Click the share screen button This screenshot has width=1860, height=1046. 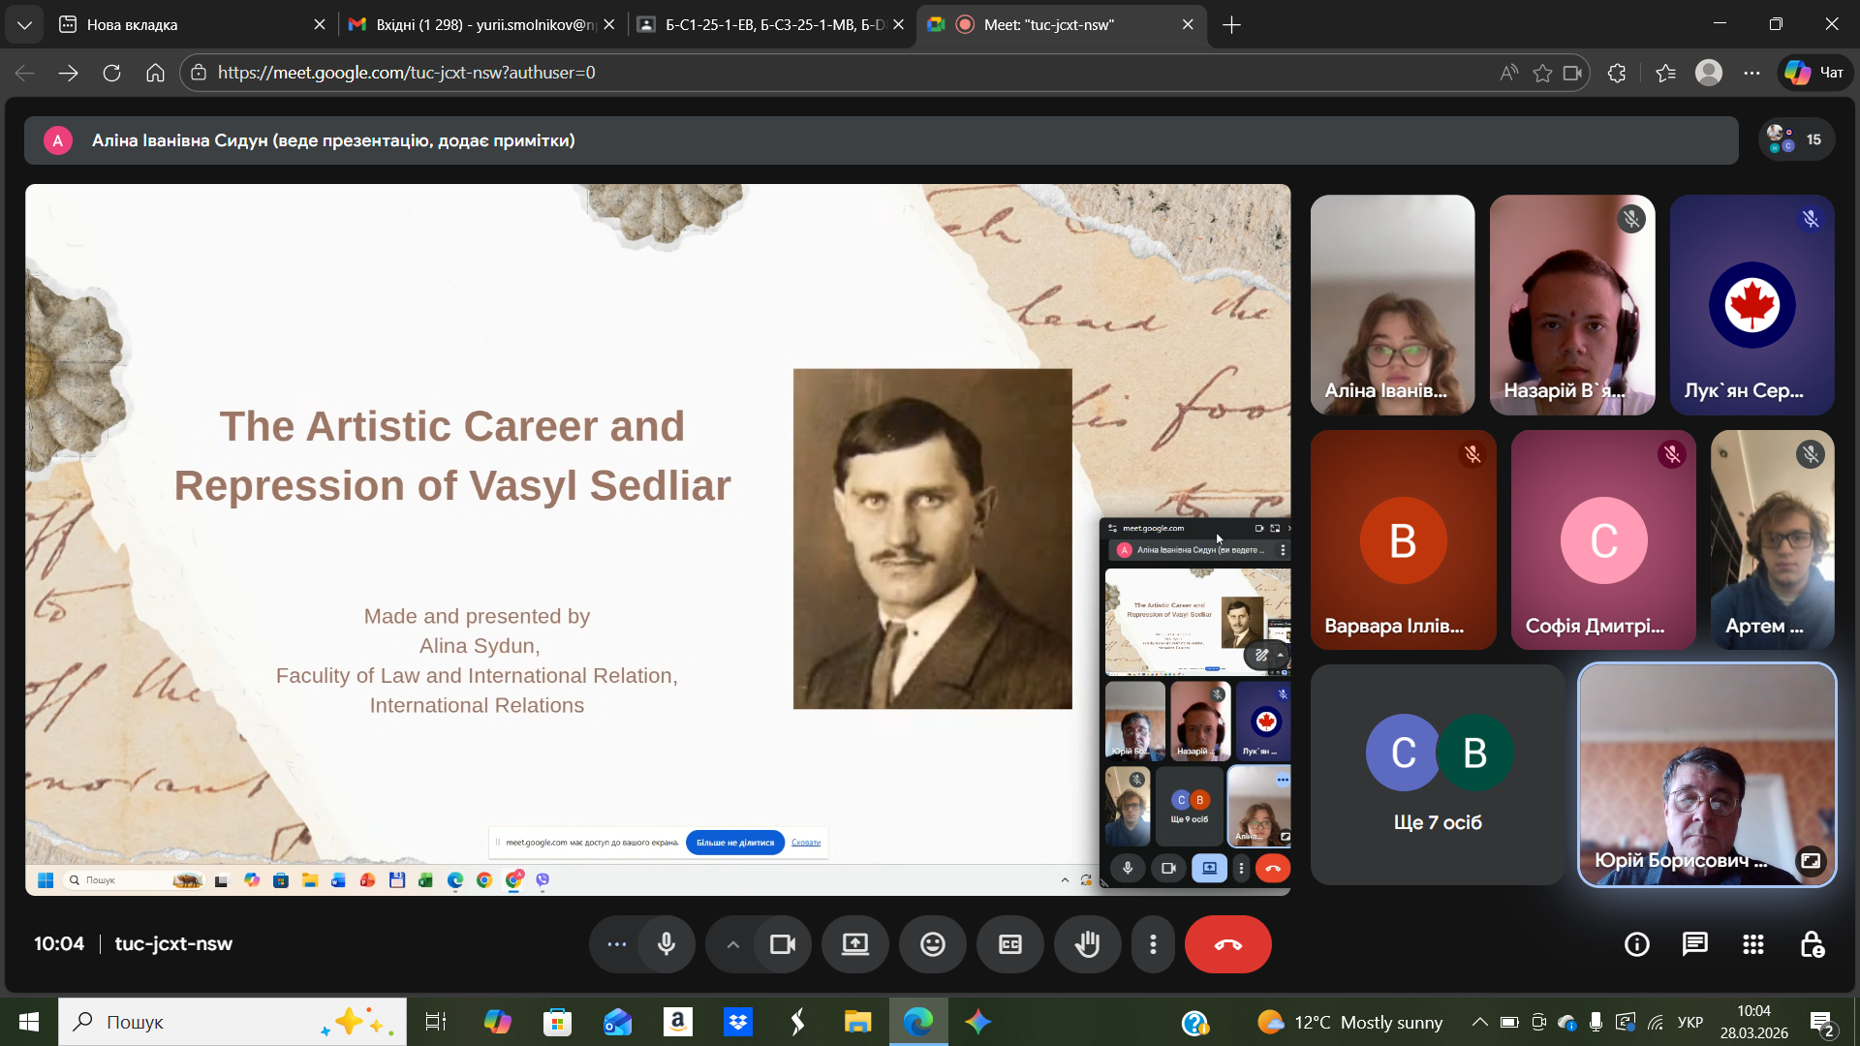coord(854,944)
